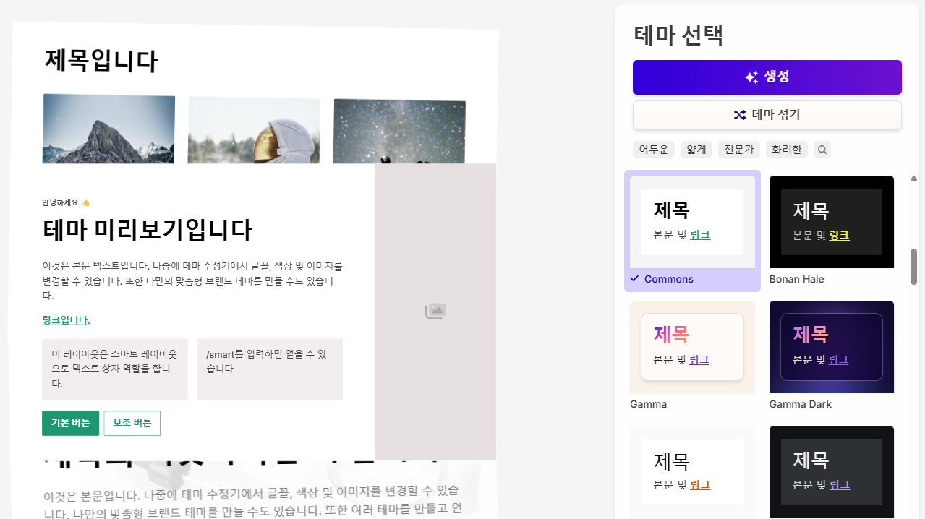Toggle the 어두운 filter tag
Viewport: 925px width, 519px height.
tap(654, 150)
